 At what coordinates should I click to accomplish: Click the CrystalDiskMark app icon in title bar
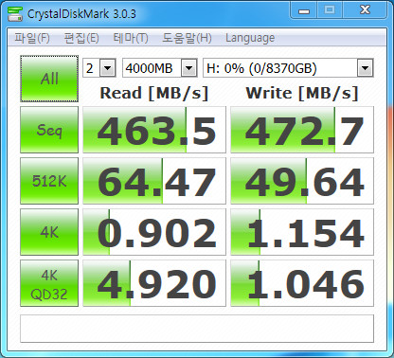(x=15, y=14)
